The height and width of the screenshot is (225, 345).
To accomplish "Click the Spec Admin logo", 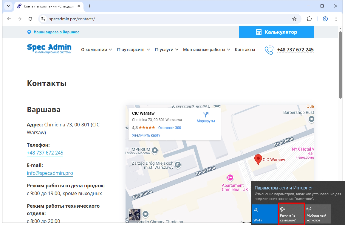I will coord(49,49).
